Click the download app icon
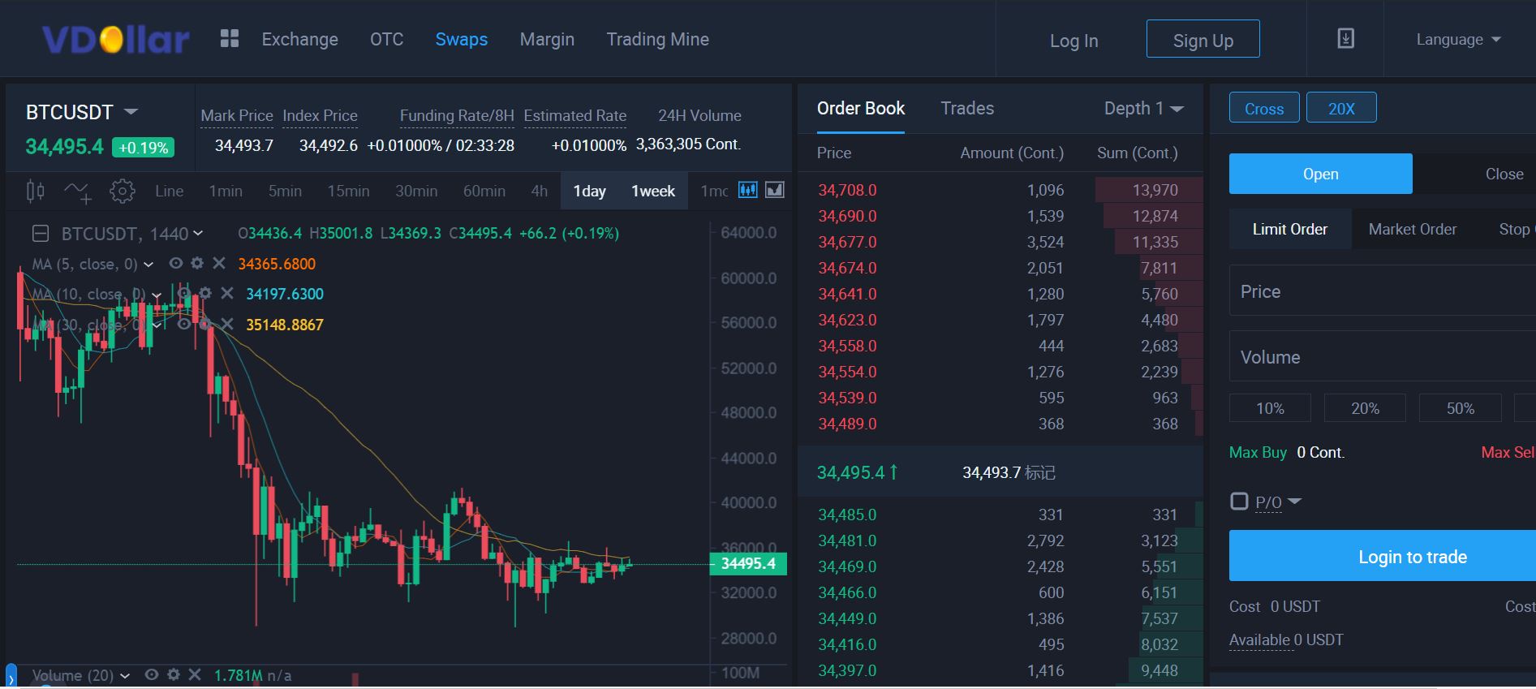Screen dimensions: 1536x689 pos(1345,39)
